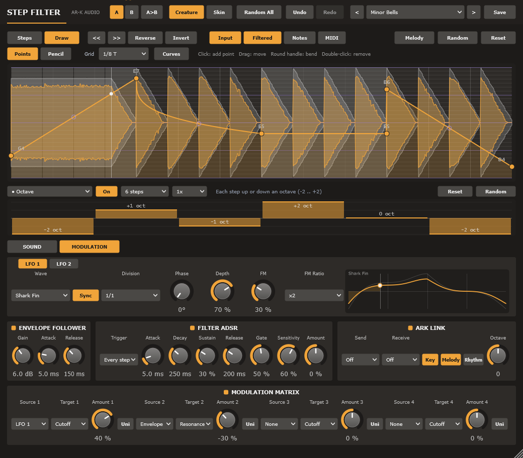Click the Undo button

pos(300,13)
